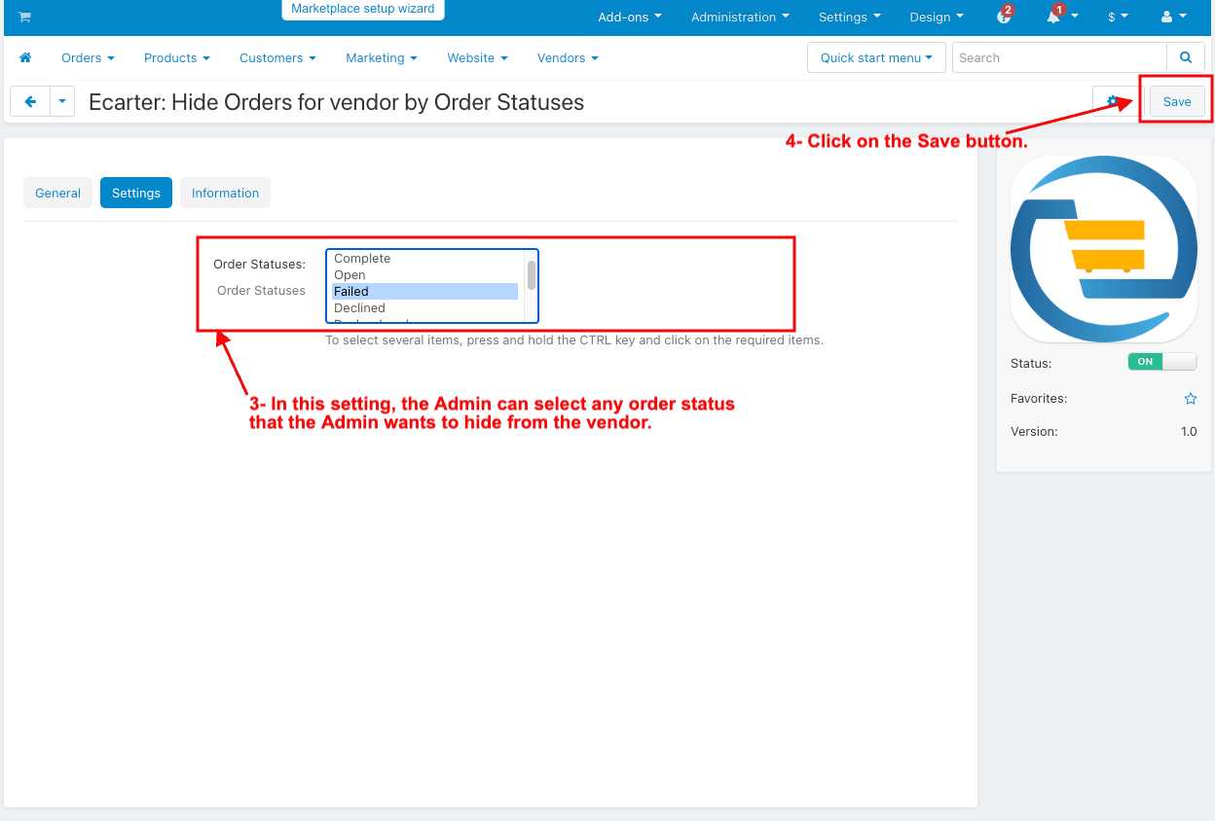This screenshot has height=821, width=1215.
Task: Select Declined in Order Statuses list
Action: [x=425, y=308]
